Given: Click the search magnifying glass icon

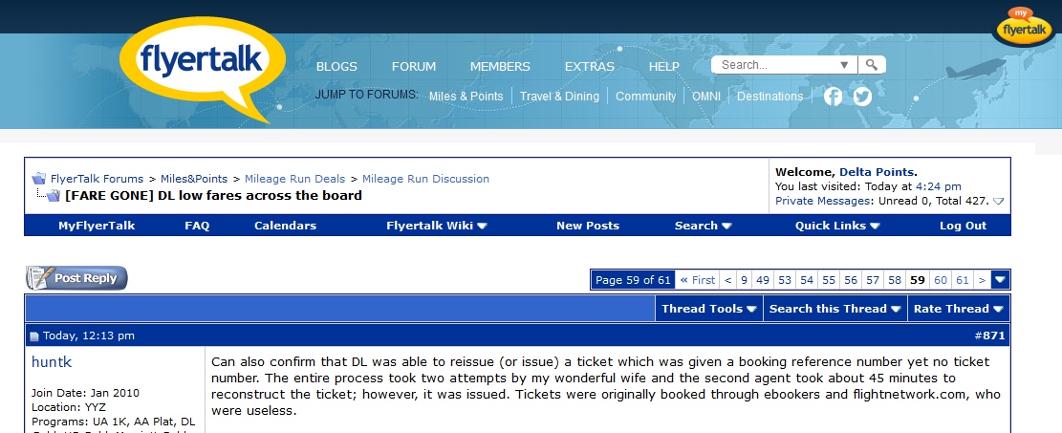Looking at the screenshot, I should pos(871,65).
